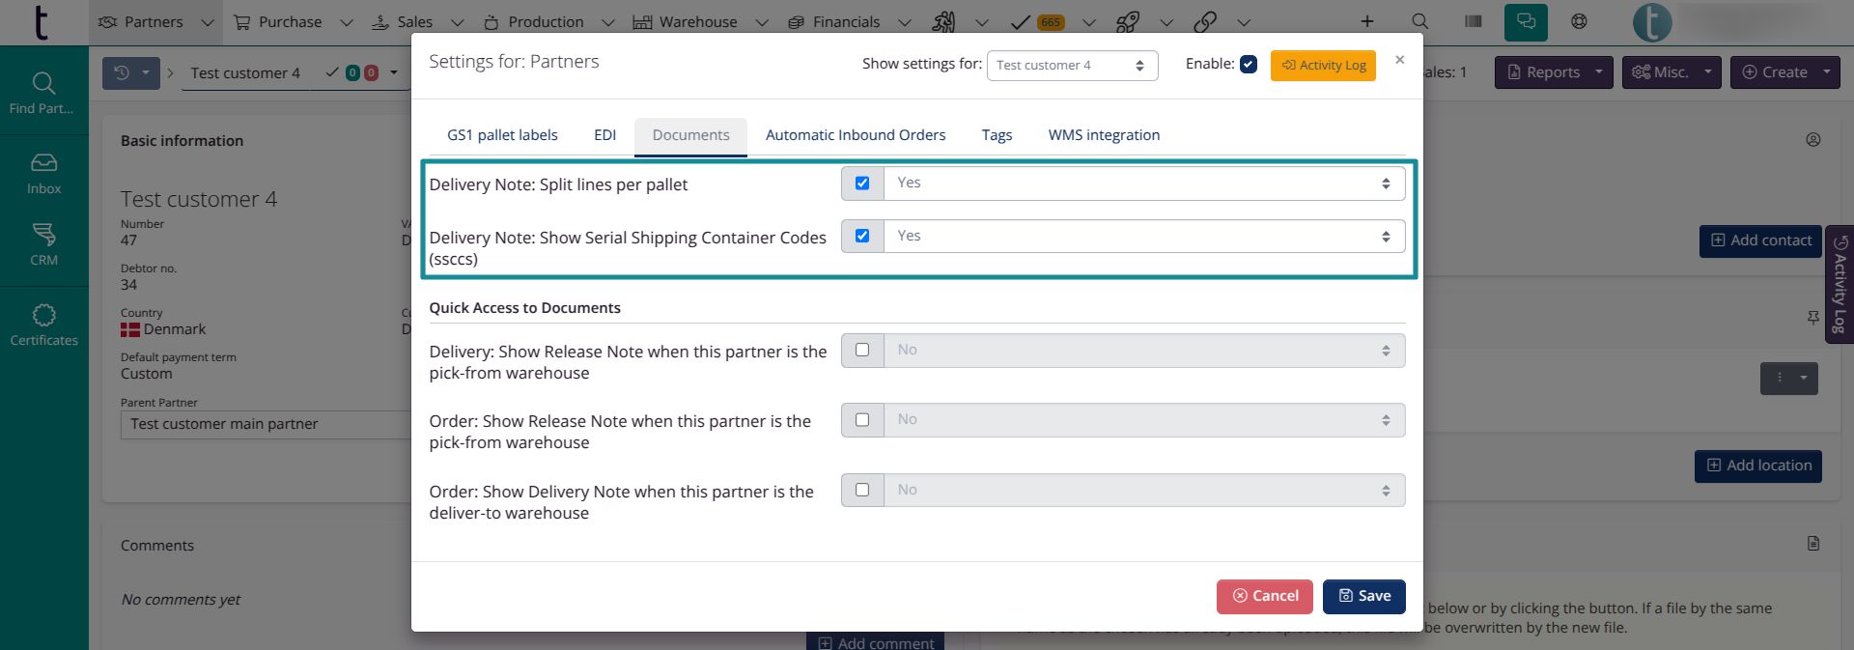Open Certificates in the left sidebar
The image size is (1854, 650).
(x=43, y=325)
